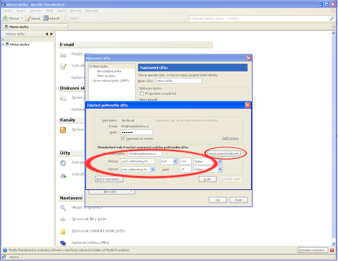Open the Nástroje menu
338x261 pixels.
(x=76, y=11)
